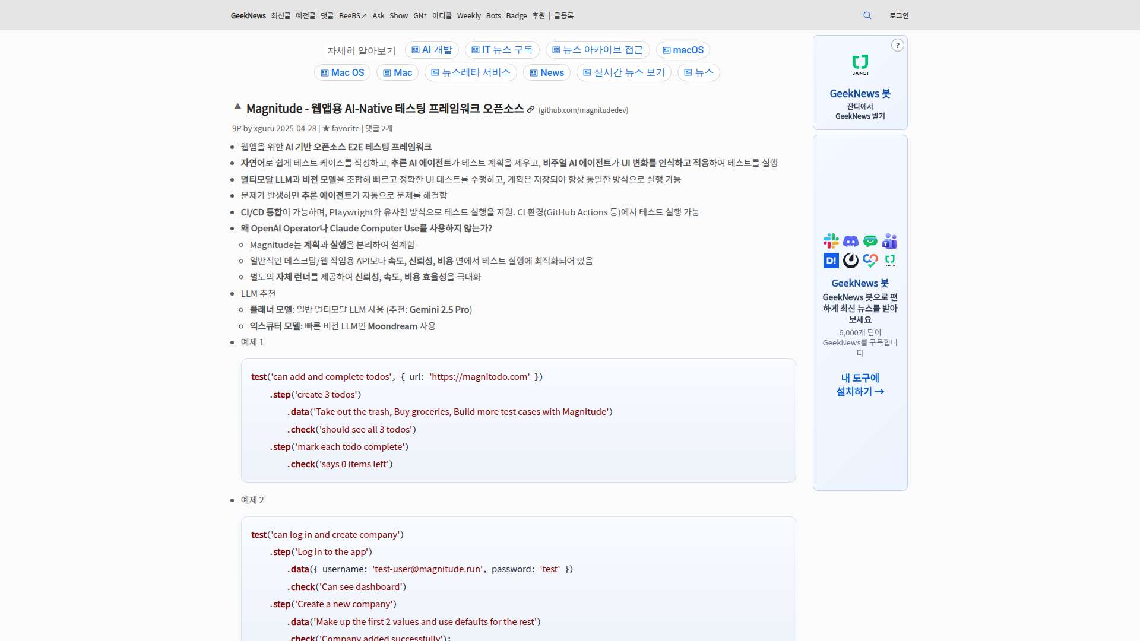Viewport: 1140px width, 641px height.
Task: Upvote the Magnitude article triangle
Action: (237, 107)
